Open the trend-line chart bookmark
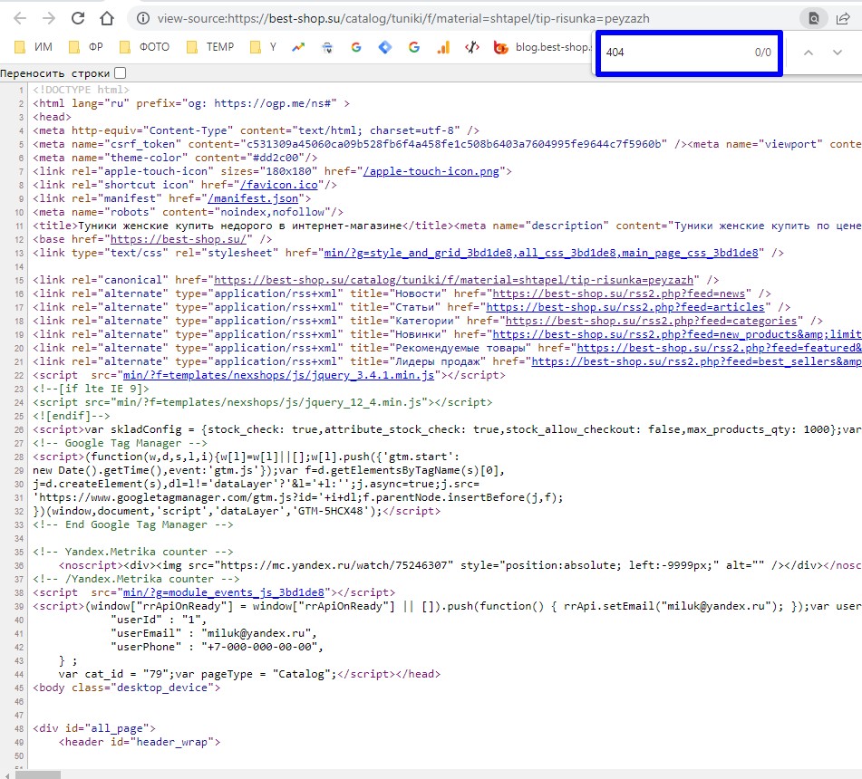 coord(298,47)
